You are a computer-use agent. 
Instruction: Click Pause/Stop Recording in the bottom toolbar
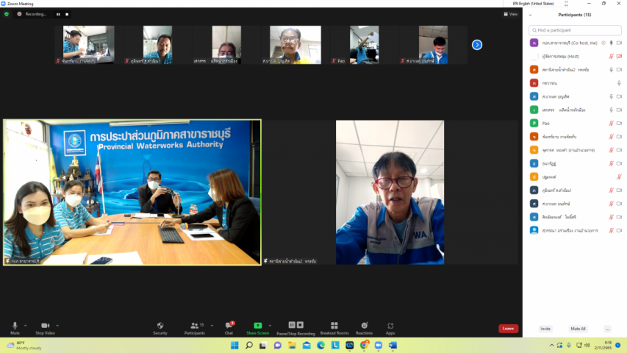click(296, 328)
